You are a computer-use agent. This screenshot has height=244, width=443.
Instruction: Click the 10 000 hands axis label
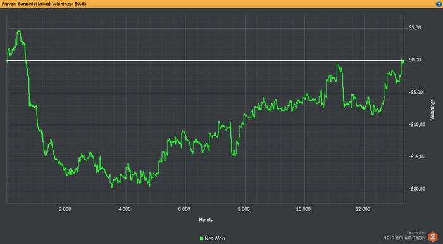[x=303, y=209]
